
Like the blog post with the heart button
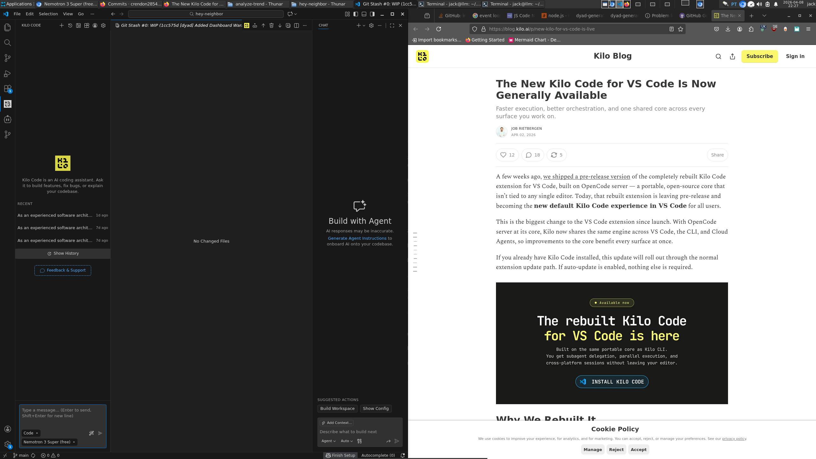pos(507,155)
